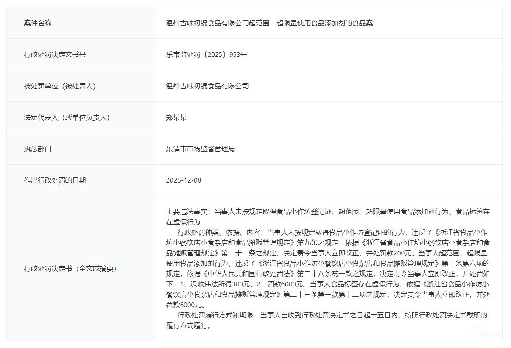Click the 作出行政处罚的日期 label
The image size is (511, 348).
(x=55, y=180)
